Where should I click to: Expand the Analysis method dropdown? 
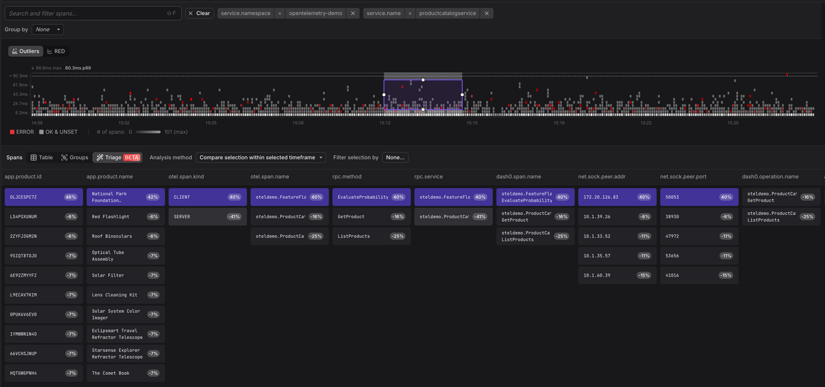pyautogui.click(x=261, y=157)
